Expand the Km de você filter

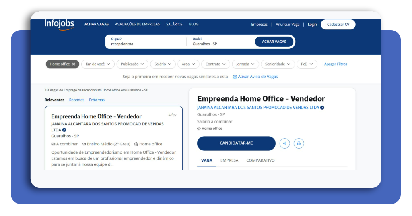click(x=98, y=64)
